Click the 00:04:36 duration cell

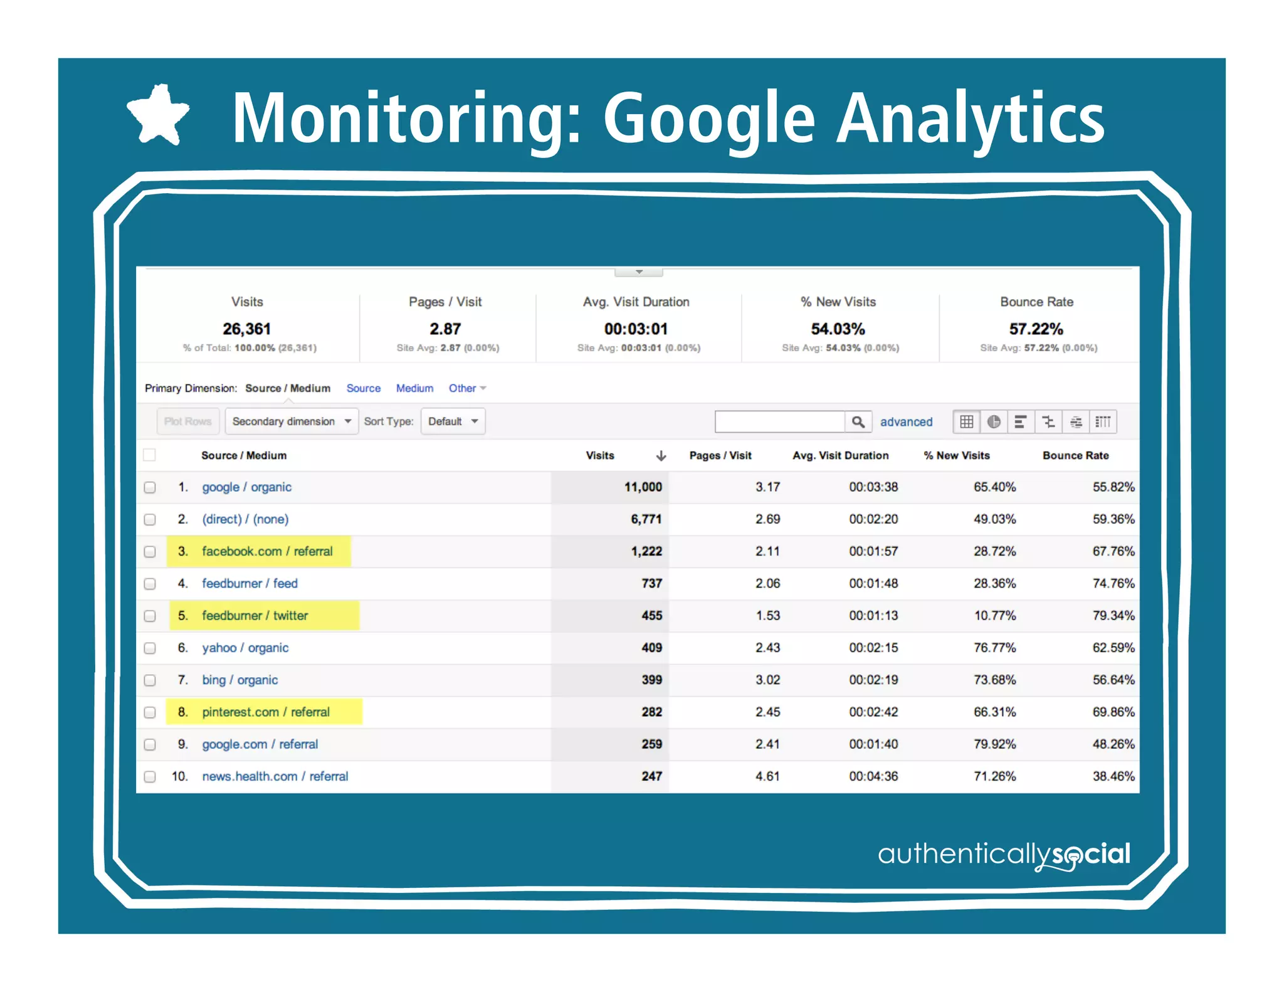(873, 776)
